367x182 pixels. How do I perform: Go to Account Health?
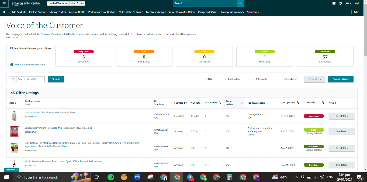coord(77,12)
